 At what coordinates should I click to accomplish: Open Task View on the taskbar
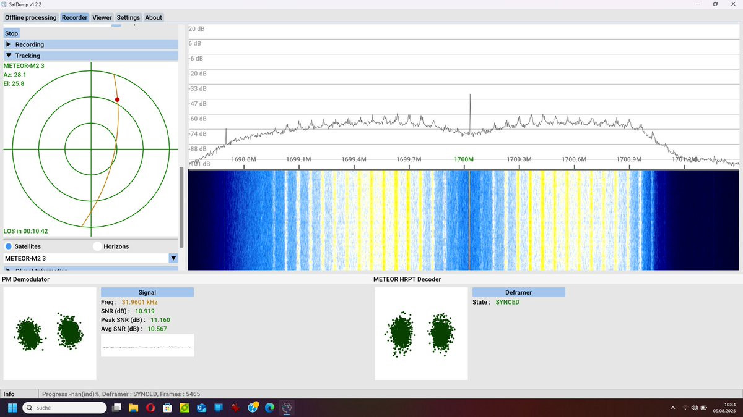pyautogui.click(x=116, y=408)
